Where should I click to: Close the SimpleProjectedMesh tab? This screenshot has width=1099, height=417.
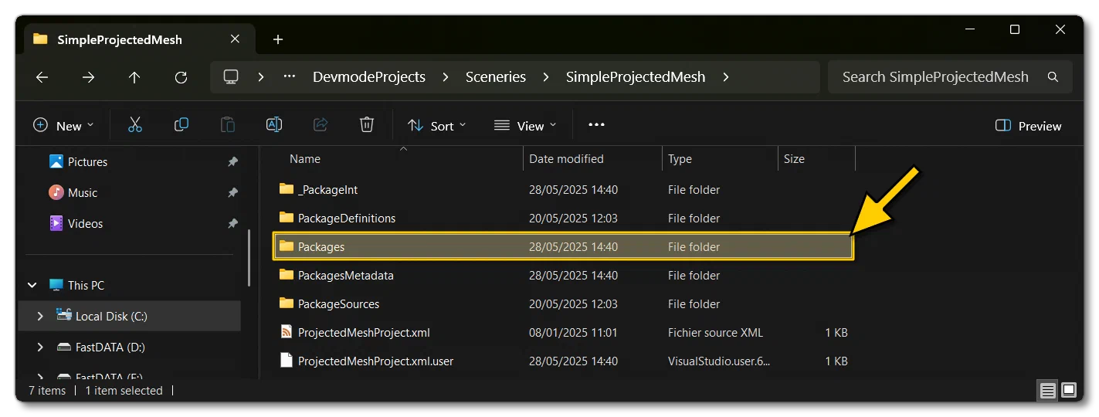click(x=236, y=39)
